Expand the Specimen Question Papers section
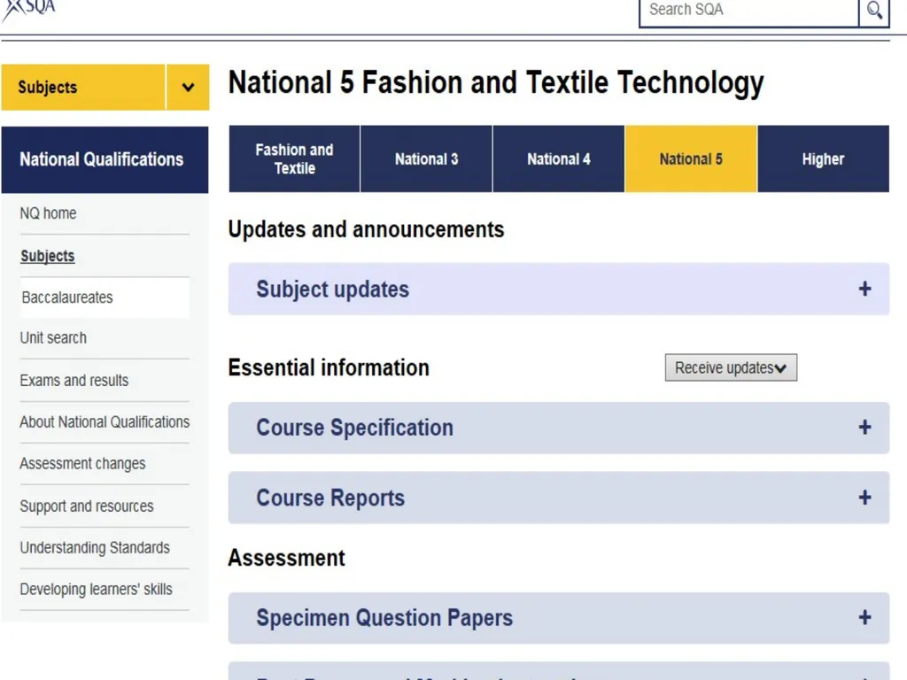 (559, 618)
